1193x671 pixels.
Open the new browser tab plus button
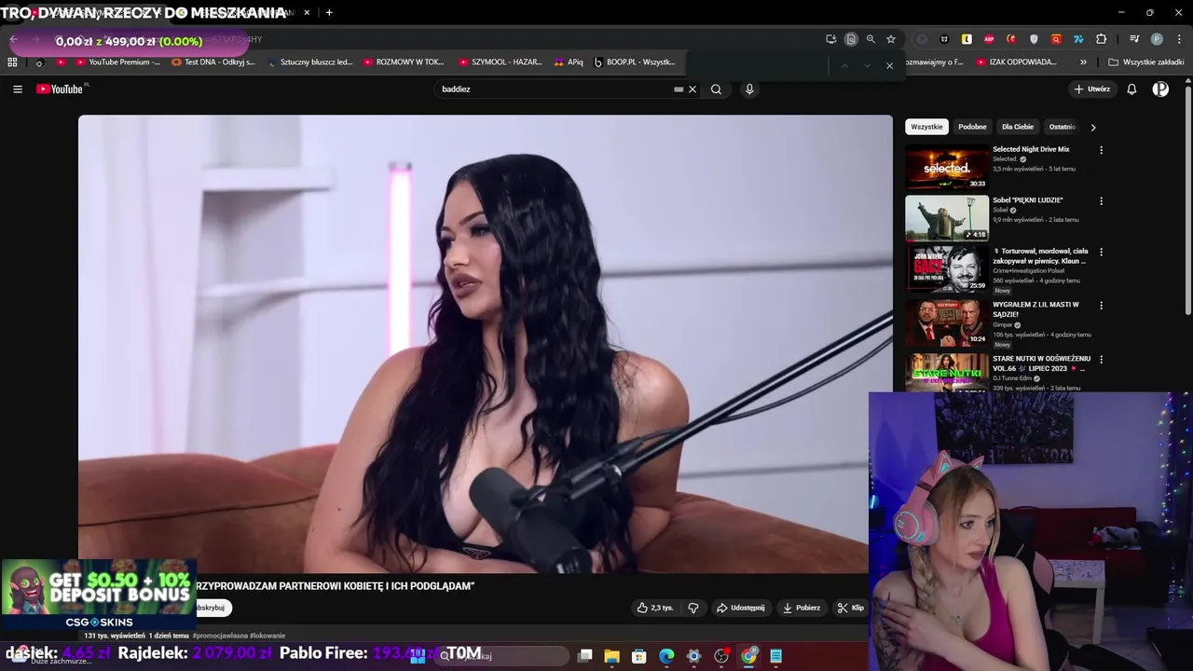click(329, 12)
